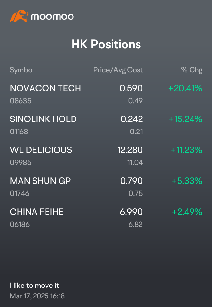Screen dimensions: 212x307
Task: Open the CHINA FEIHE position
Action: [x=106, y=218]
